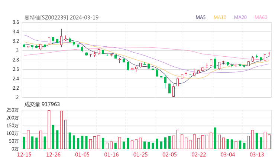
Task: Click the 250万 volume axis label
Action: (x=13, y=110)
